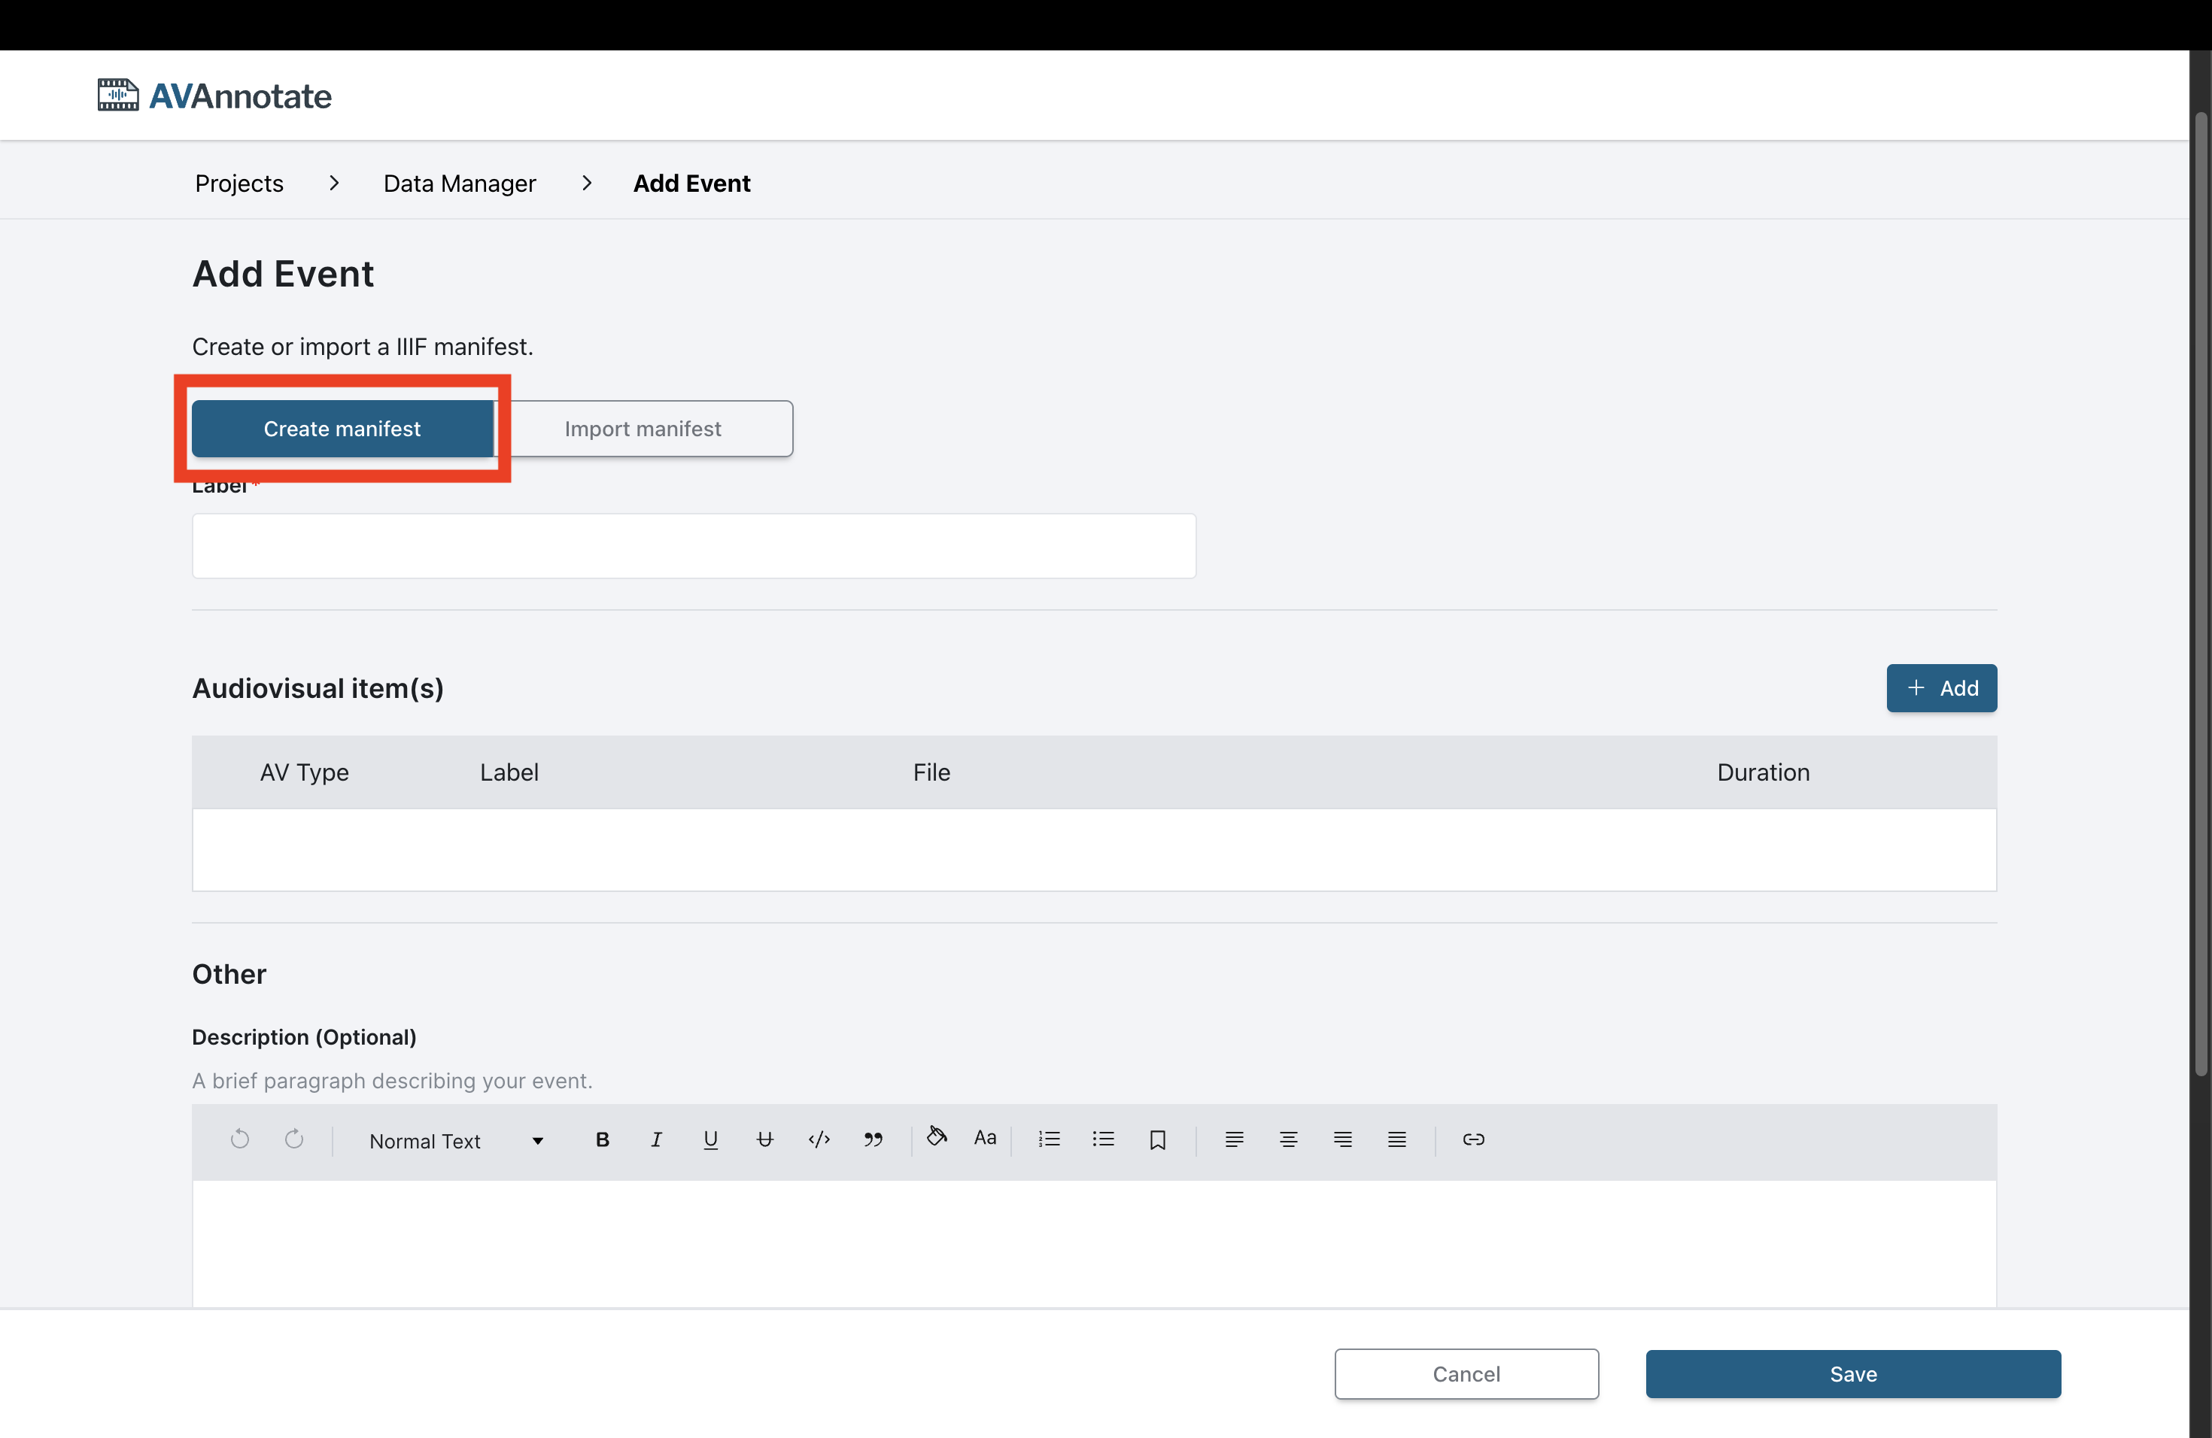Apply italic formatting in the editor

(x=656, y=1140)
